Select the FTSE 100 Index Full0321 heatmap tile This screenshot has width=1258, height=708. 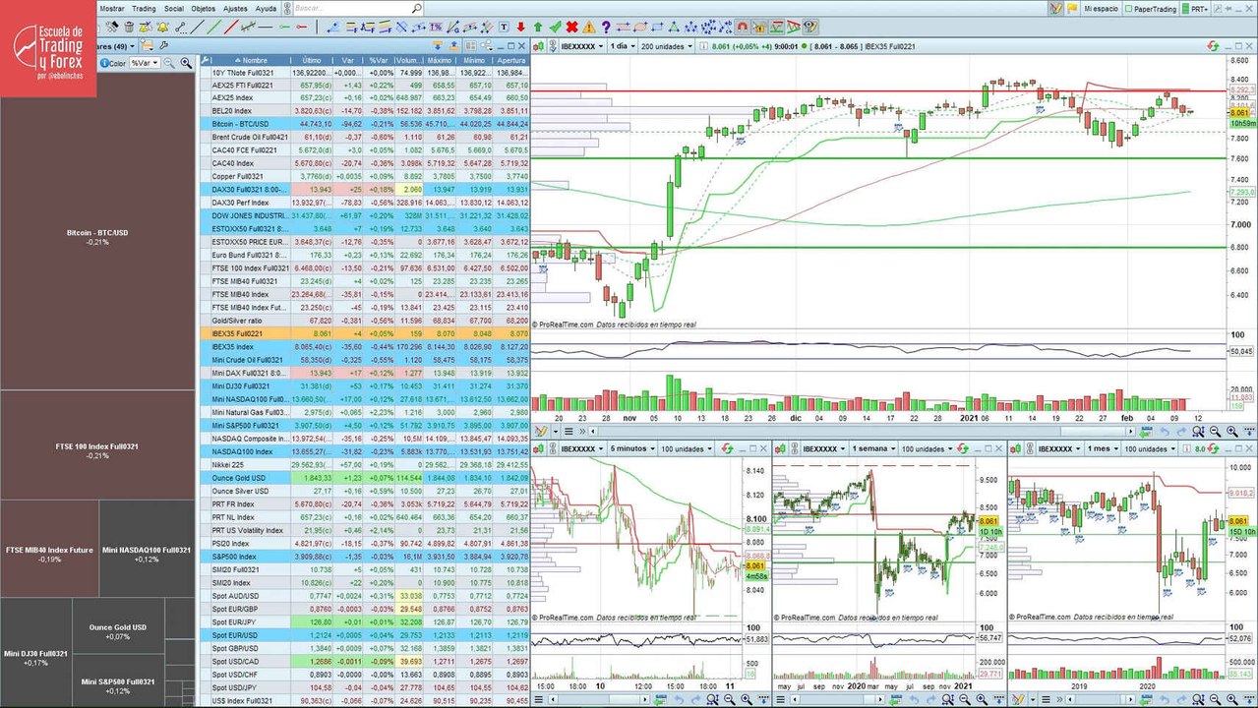(97, 445)
